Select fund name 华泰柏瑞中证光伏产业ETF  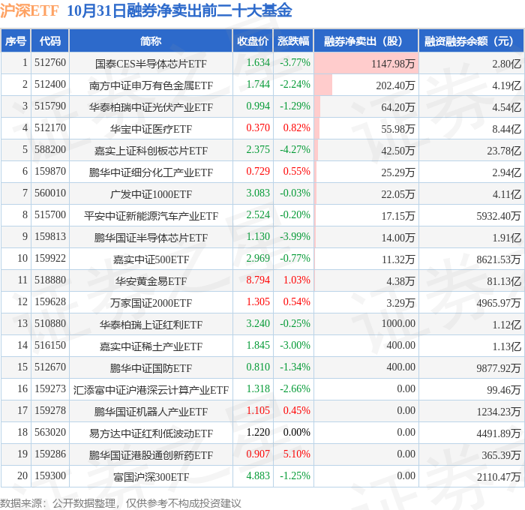click(x=151, y=106)
